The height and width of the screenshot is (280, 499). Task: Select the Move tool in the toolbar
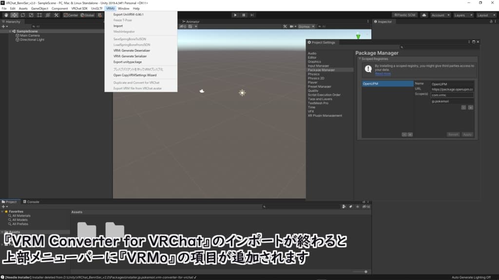click(14, 15)
